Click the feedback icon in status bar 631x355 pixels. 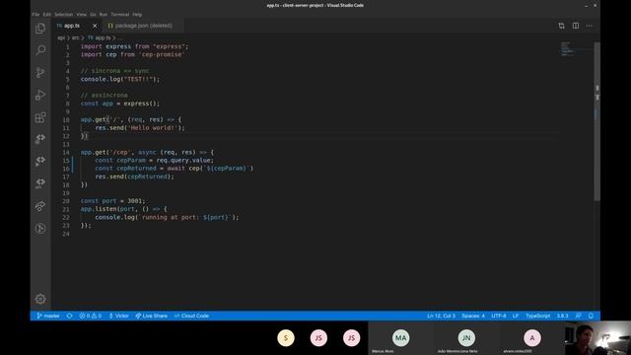tap(579, 316)
